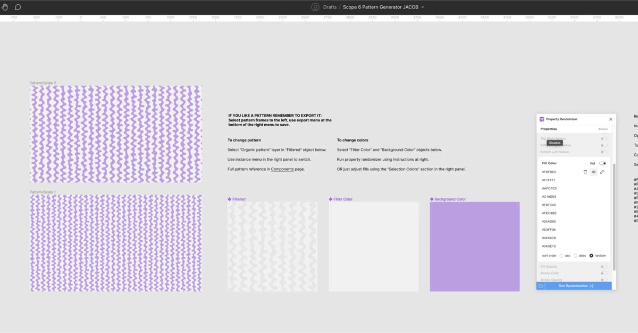Image resolution: width=638 pixels, height=333 pixels.
Task: Select the #20AD65 color row
Action: 574,222
